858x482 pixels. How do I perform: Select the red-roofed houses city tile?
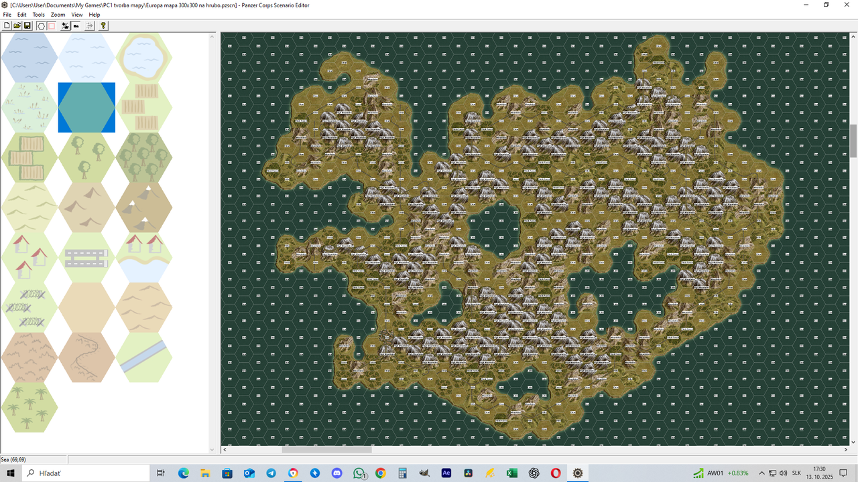(29, 257)
